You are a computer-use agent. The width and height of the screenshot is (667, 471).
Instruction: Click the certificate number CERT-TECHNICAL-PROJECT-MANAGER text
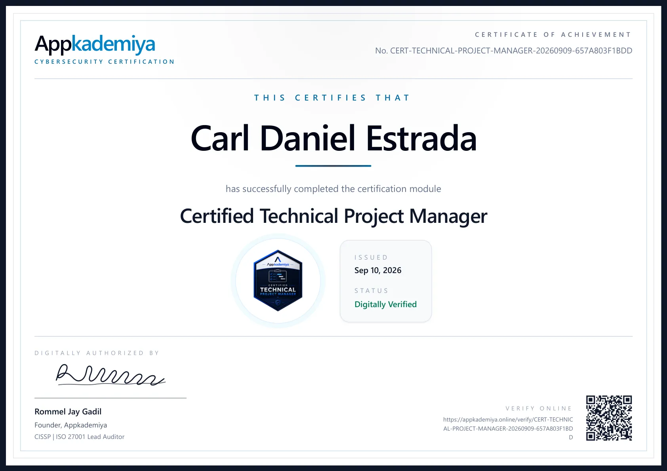click(x=504, y=51)
